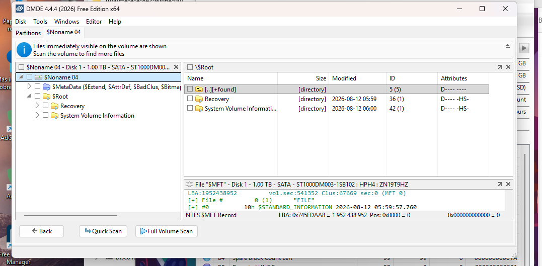The image size is (542, 266).
Task: Toggle checkbox in tree panel header
Action: (22, 67)
